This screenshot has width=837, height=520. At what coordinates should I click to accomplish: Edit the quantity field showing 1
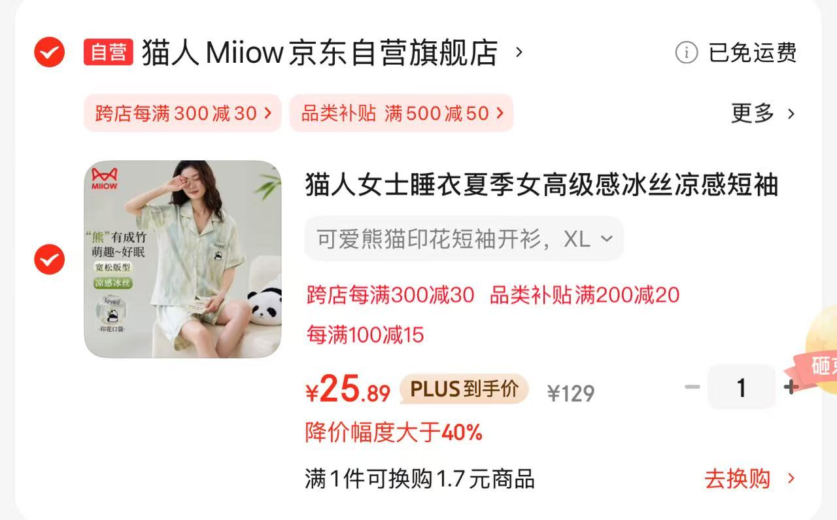(x=741, y=387)
